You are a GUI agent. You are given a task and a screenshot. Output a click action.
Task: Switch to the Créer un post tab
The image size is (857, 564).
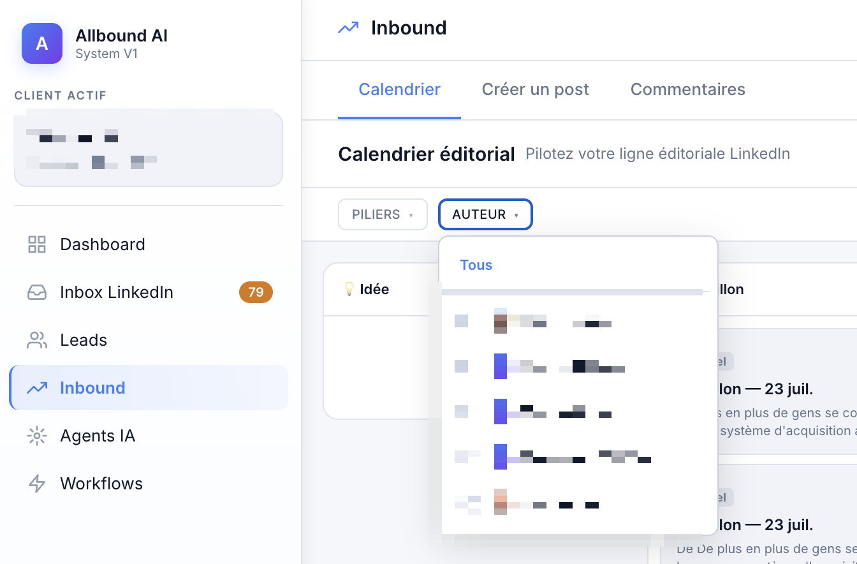536,89
